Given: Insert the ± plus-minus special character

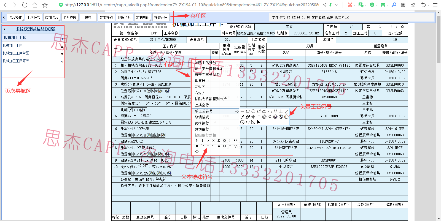Looking at the screenshot, I should [208, 146].
